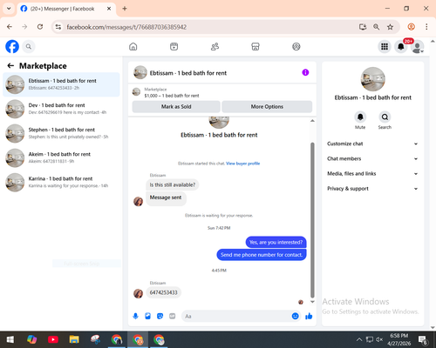Open the emoji picker in message box

coord(295,316)
